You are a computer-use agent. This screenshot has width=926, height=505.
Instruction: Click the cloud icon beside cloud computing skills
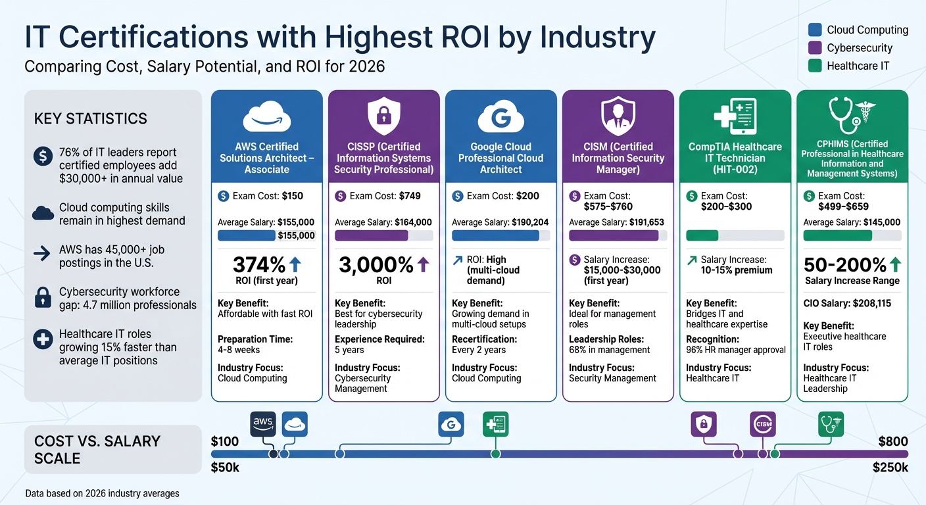(x=43, y=212)
